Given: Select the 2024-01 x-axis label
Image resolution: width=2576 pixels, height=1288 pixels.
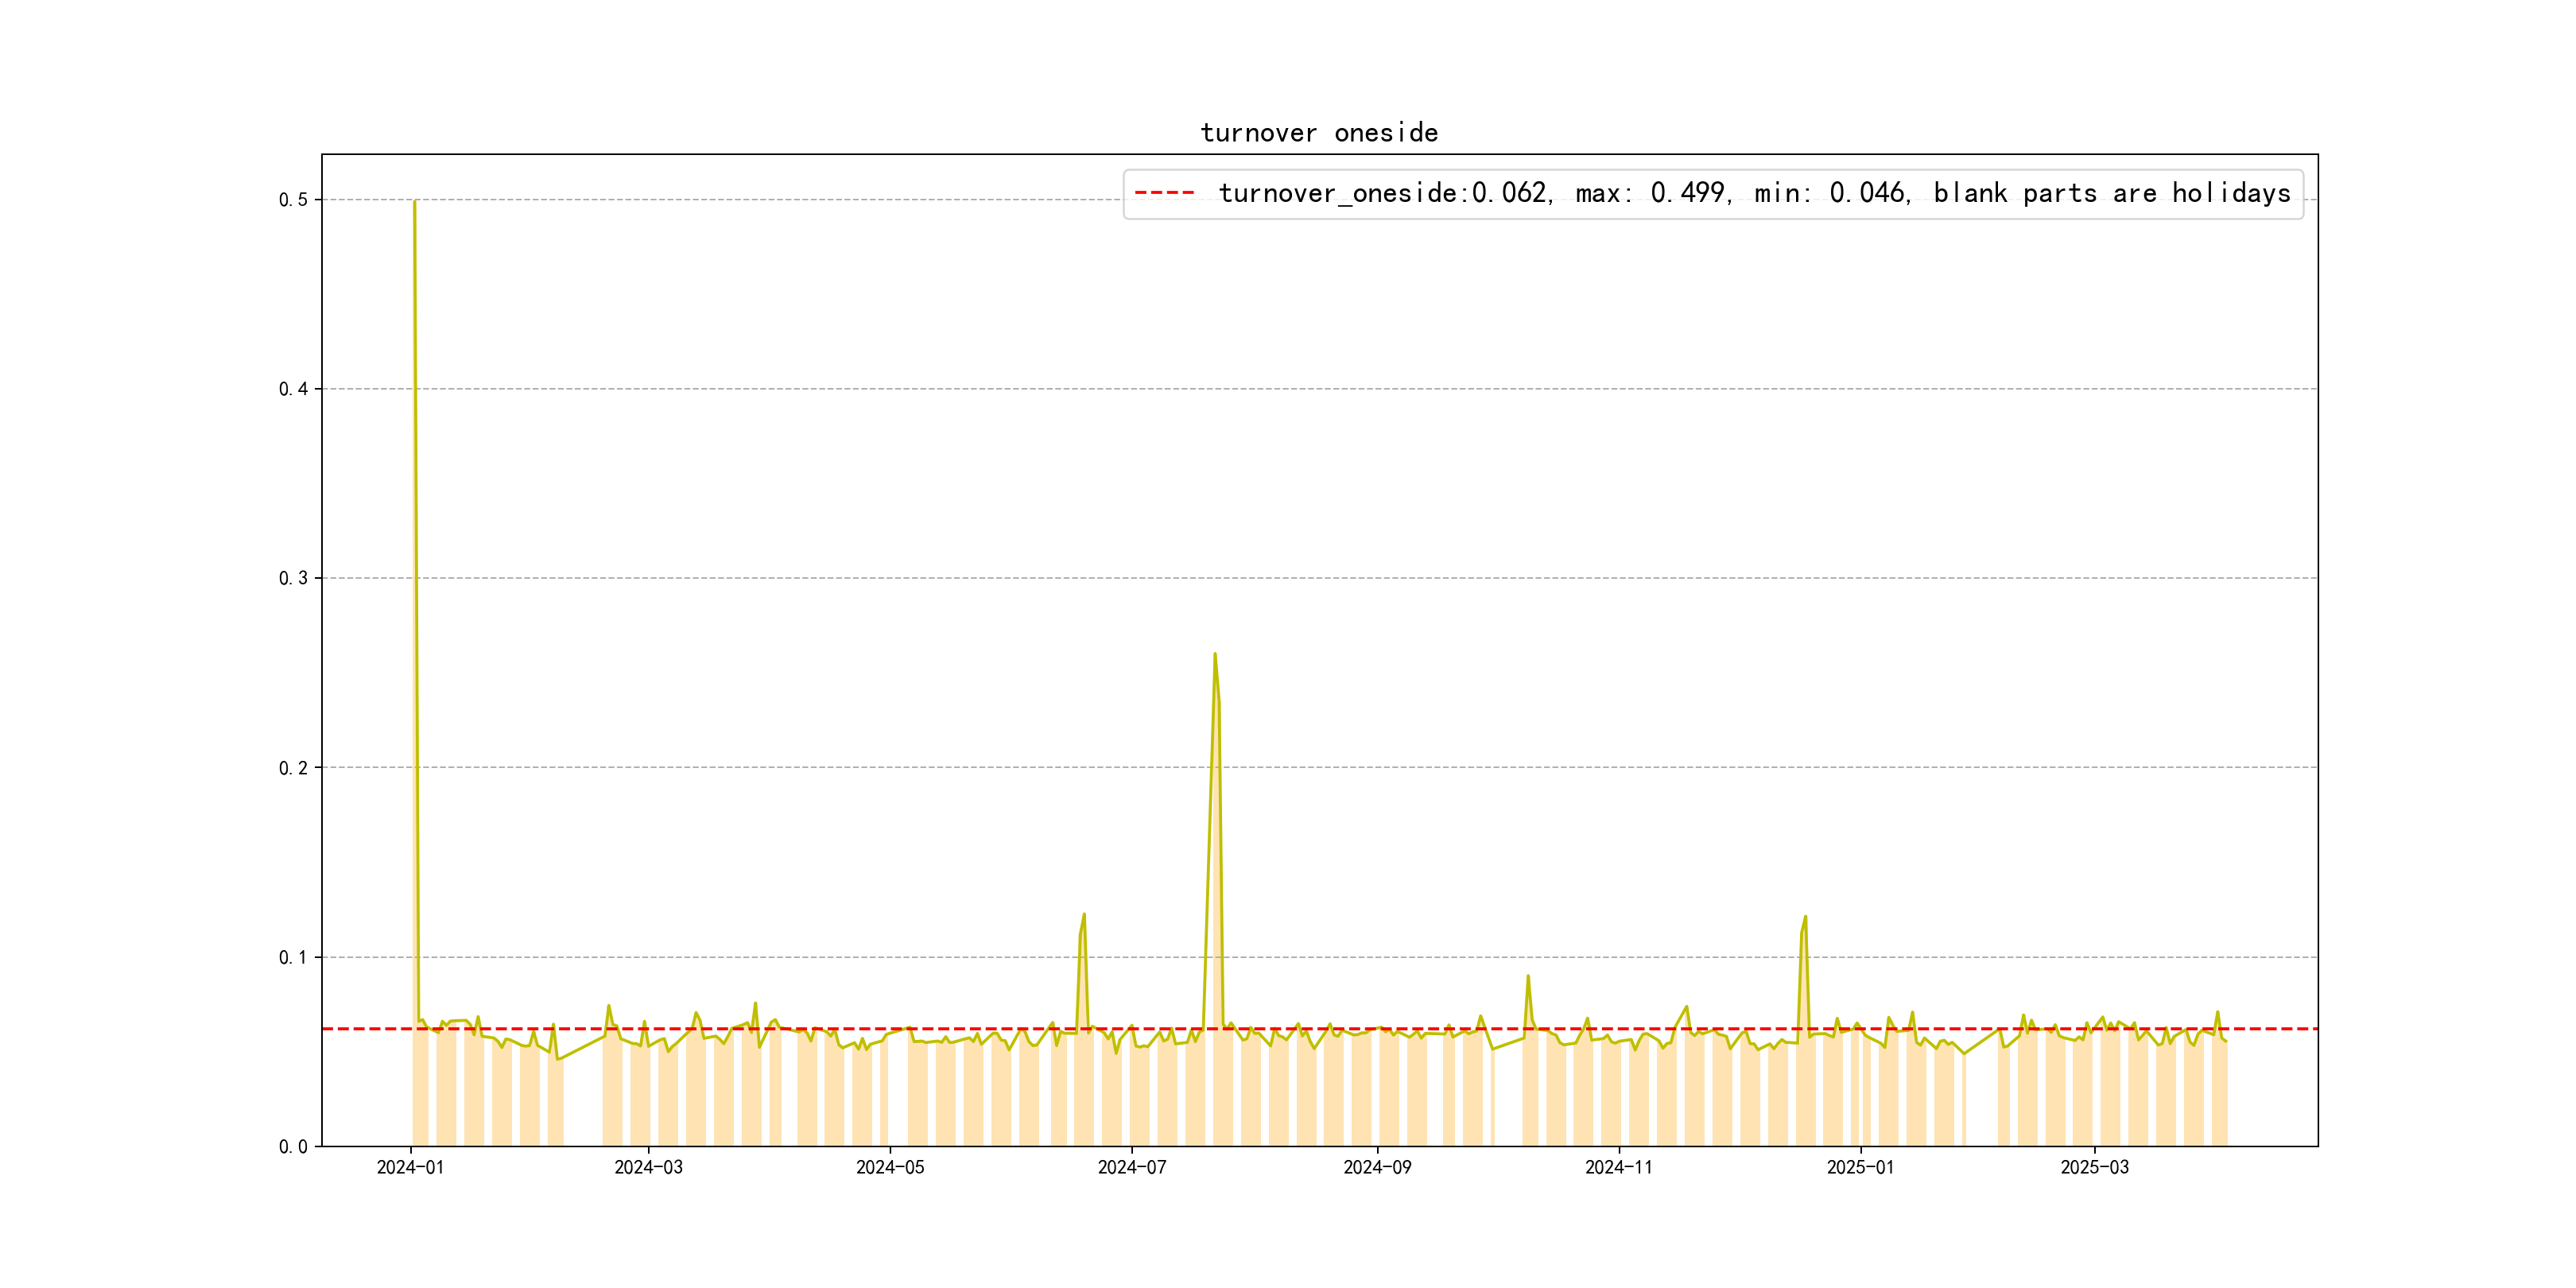Looking at the screenshot, I should [x=410, y=1167].
